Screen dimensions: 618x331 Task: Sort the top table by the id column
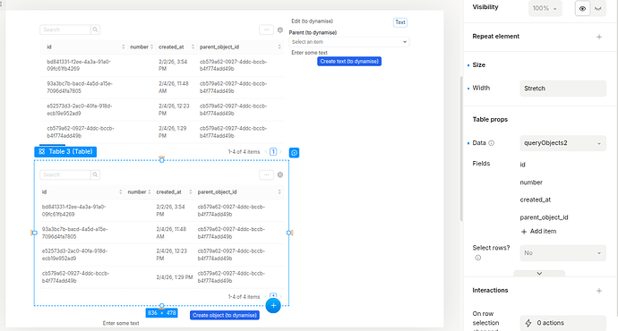pos(123,47)
